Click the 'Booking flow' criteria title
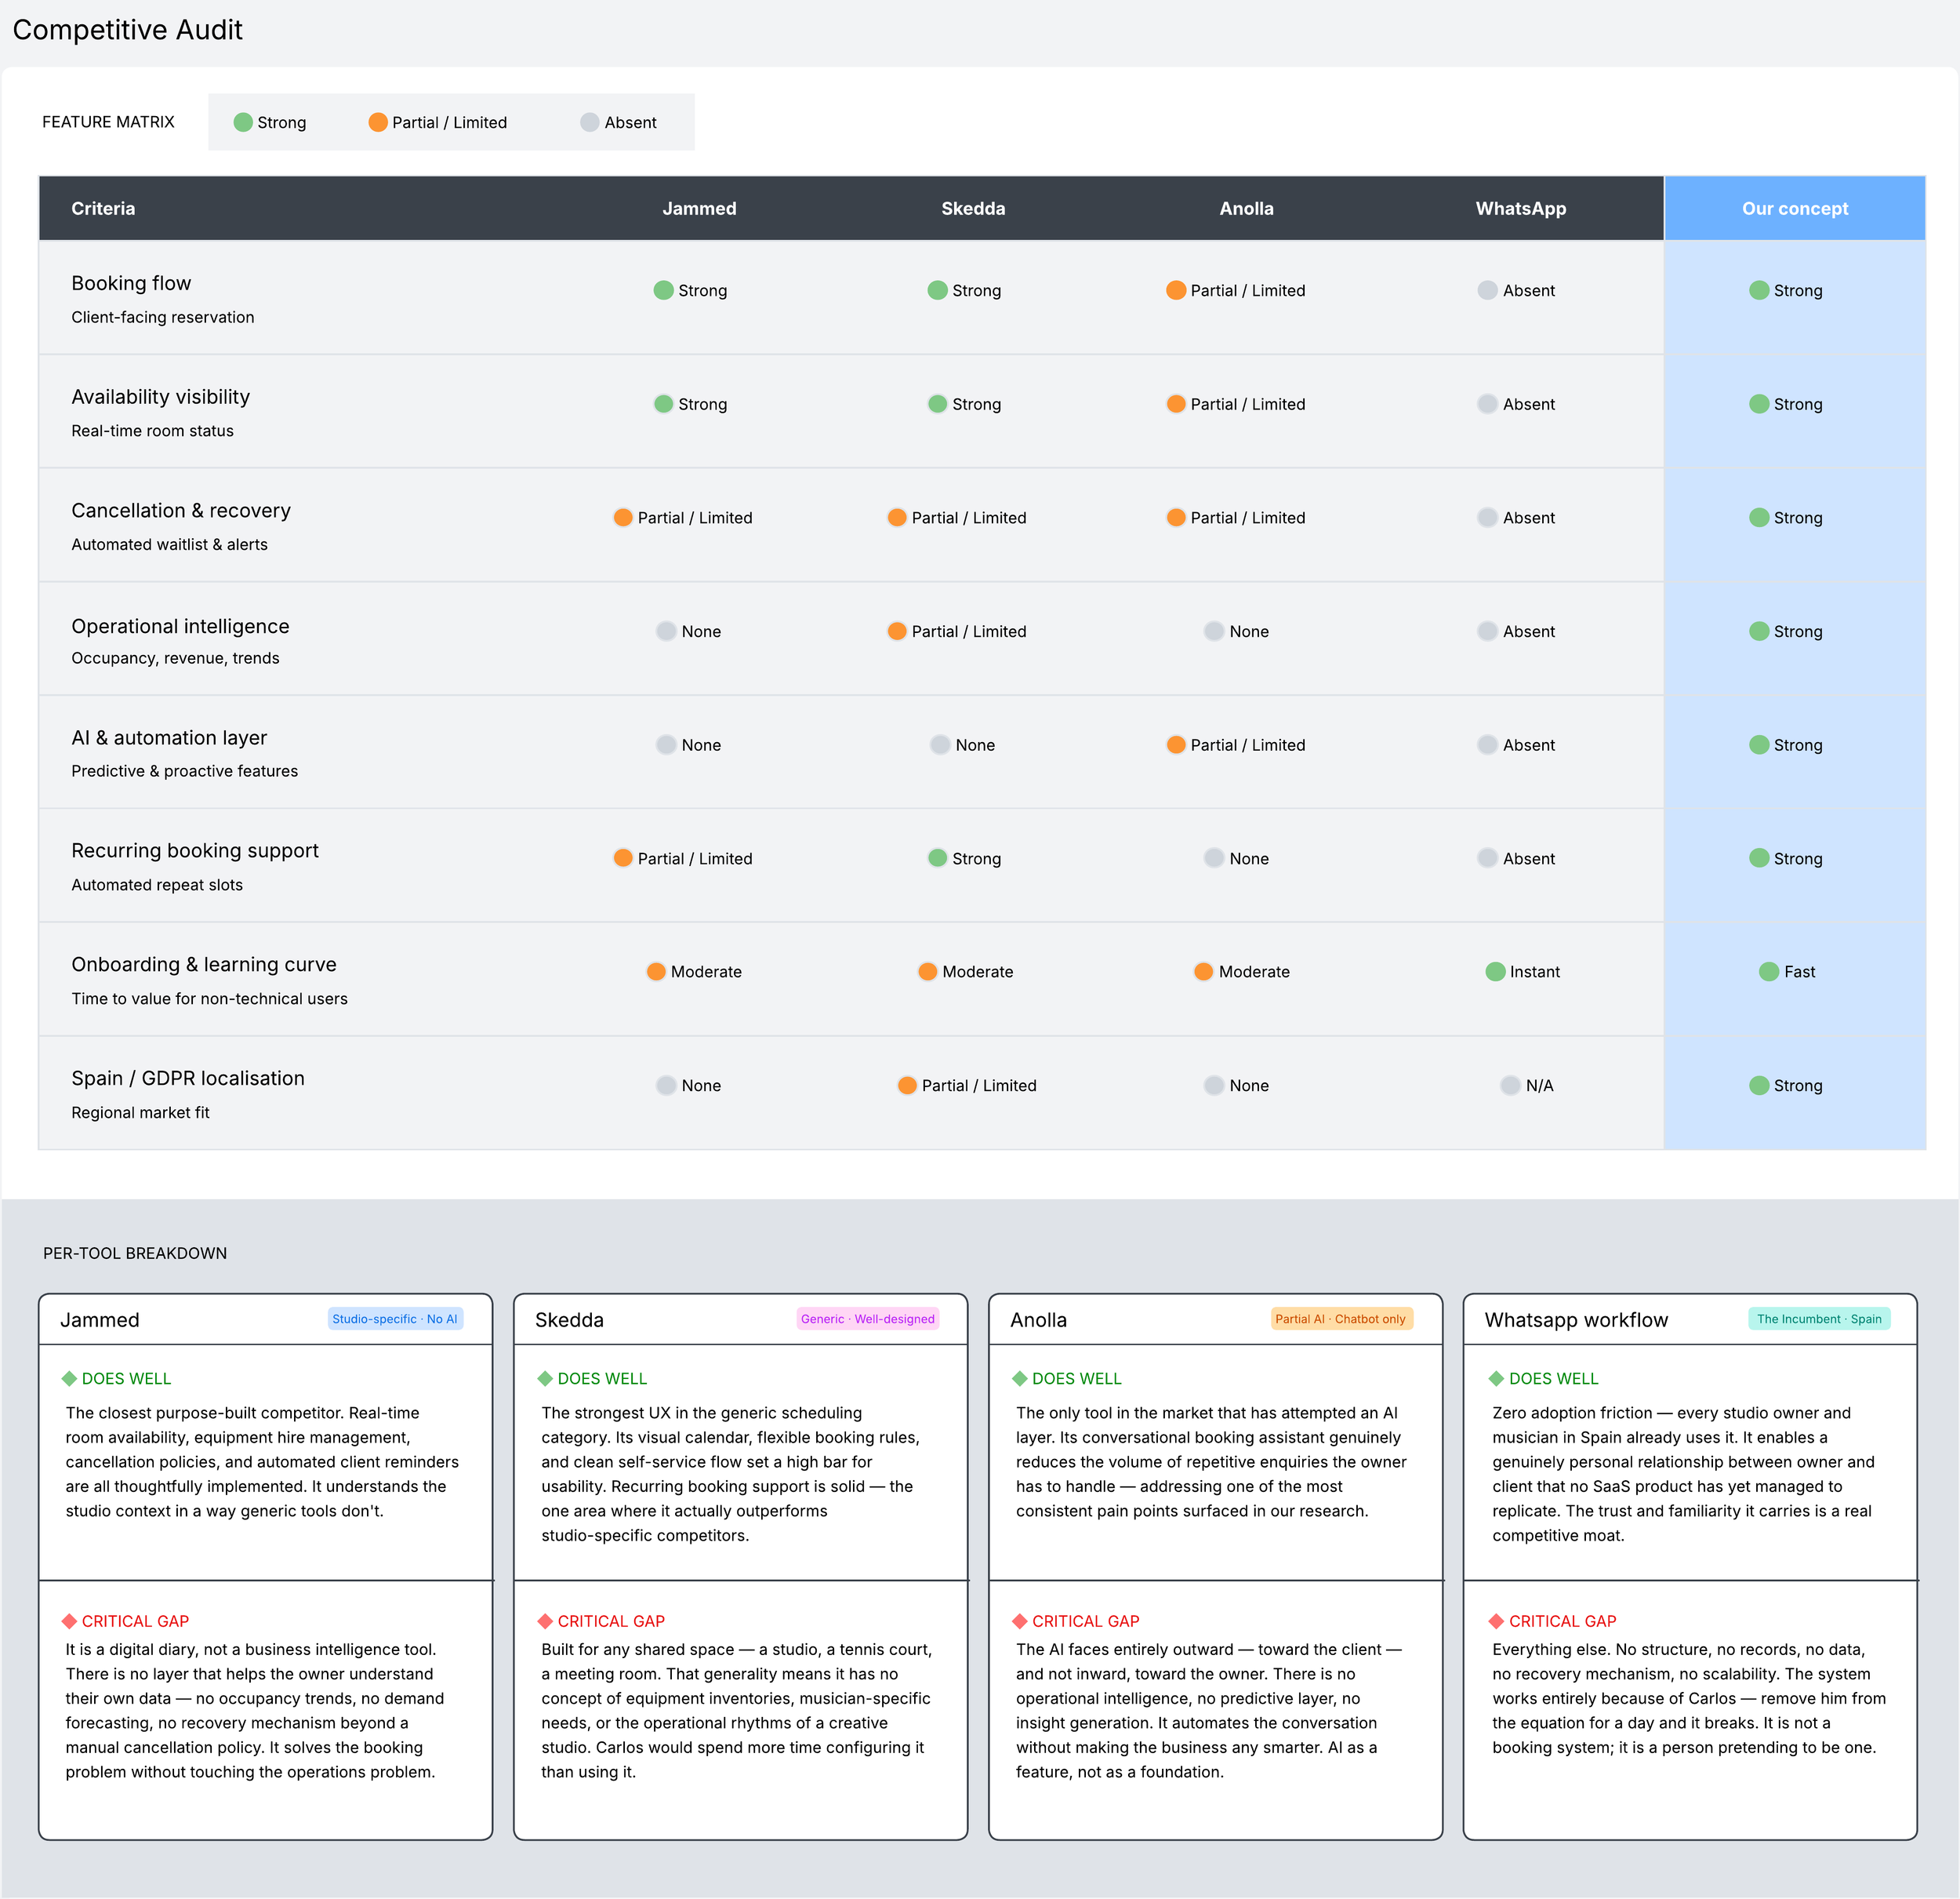 click(131, 283)
